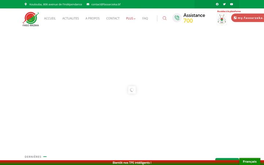
Task: Open the Facebook social icon
Action: 217,4
